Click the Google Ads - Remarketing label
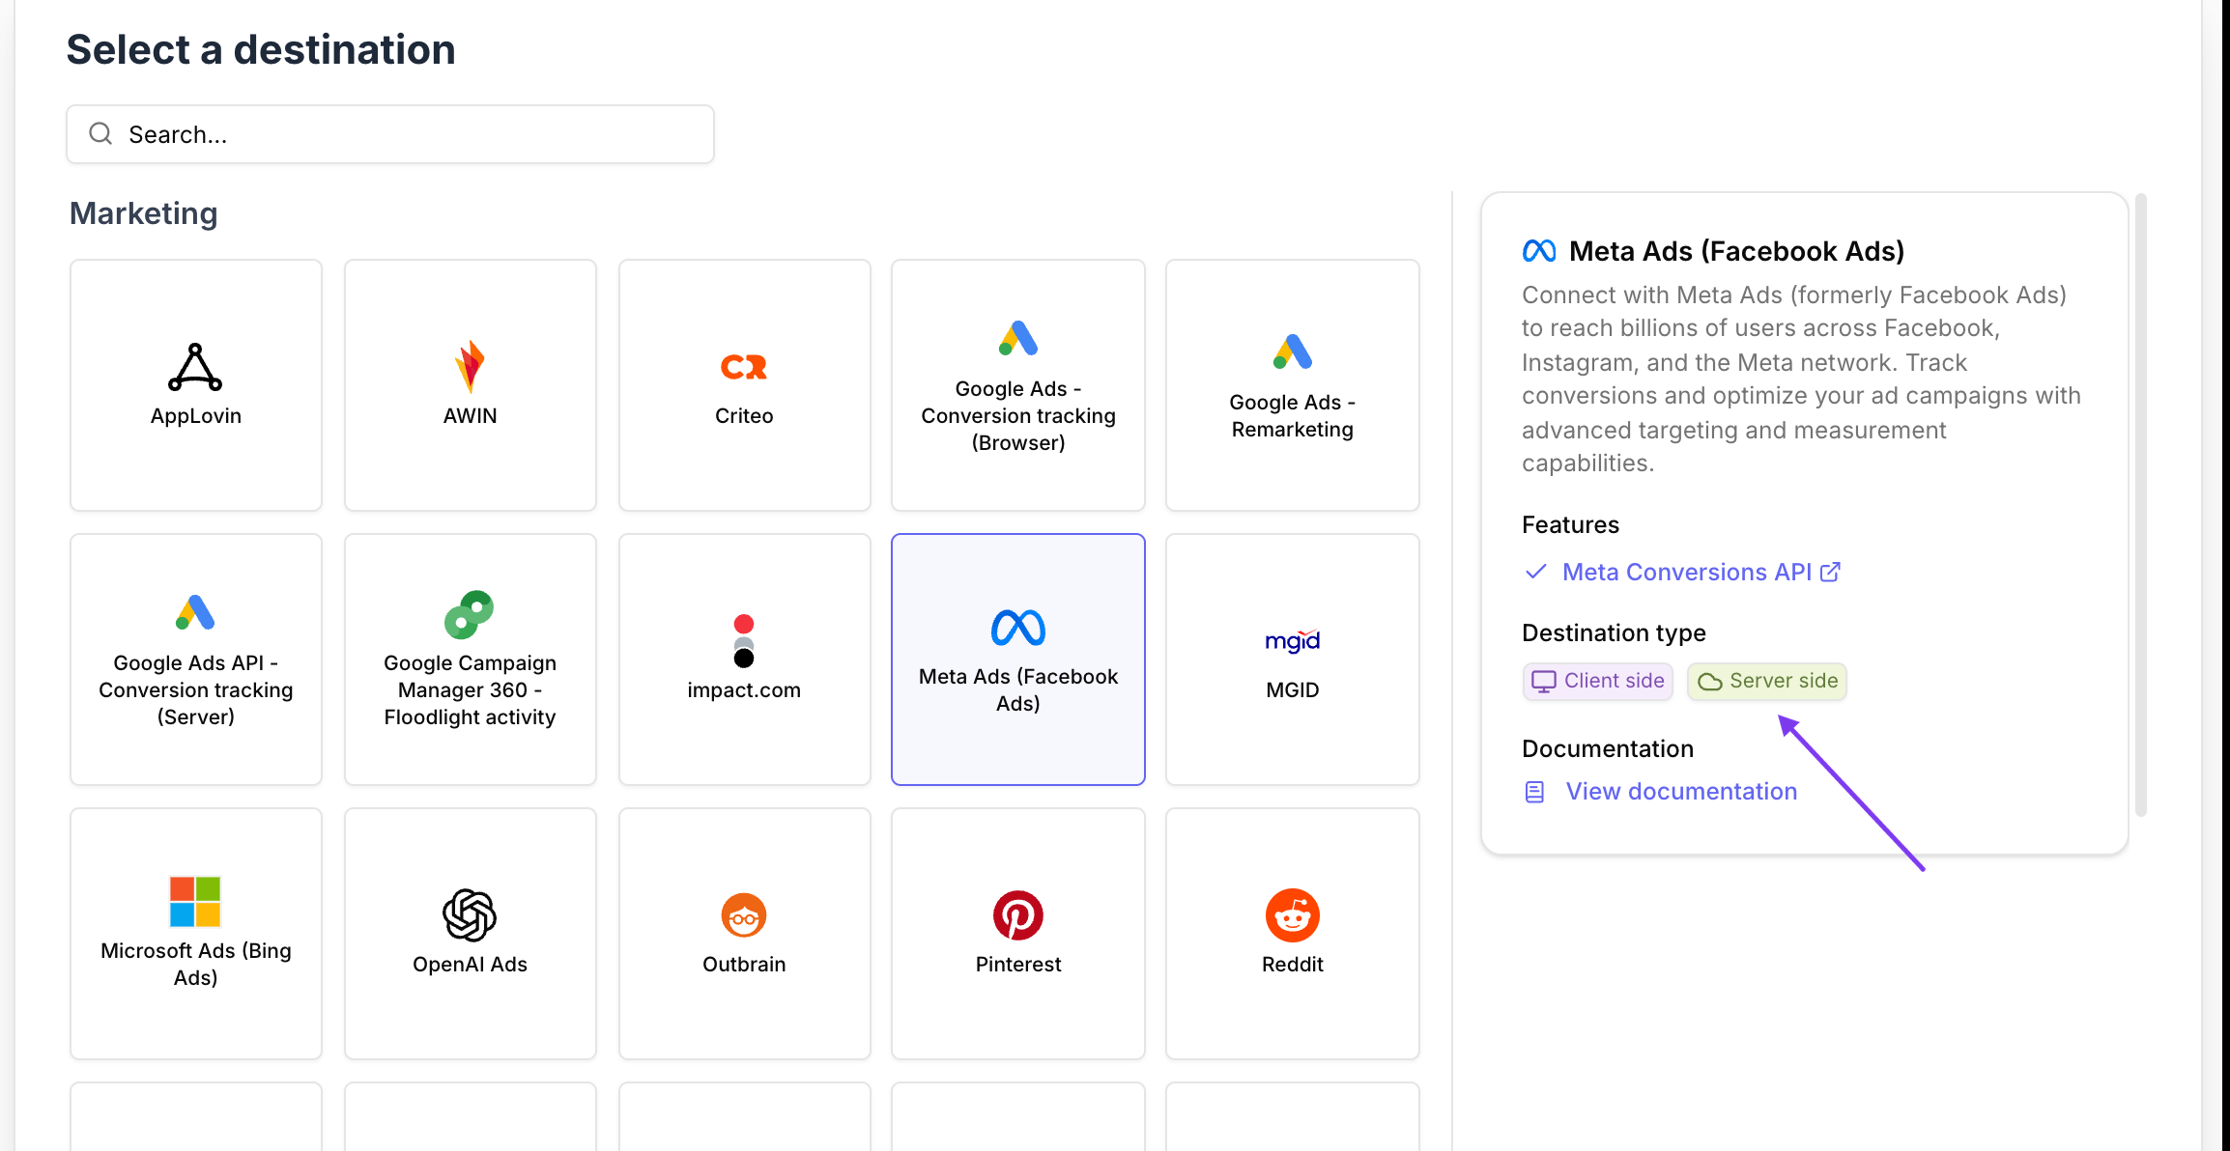 click(x=1293, y=415)
